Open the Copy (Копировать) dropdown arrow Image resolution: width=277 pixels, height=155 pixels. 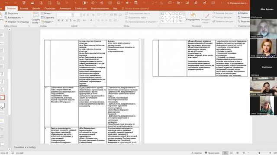pyautogui.click(x=23, y=18)
